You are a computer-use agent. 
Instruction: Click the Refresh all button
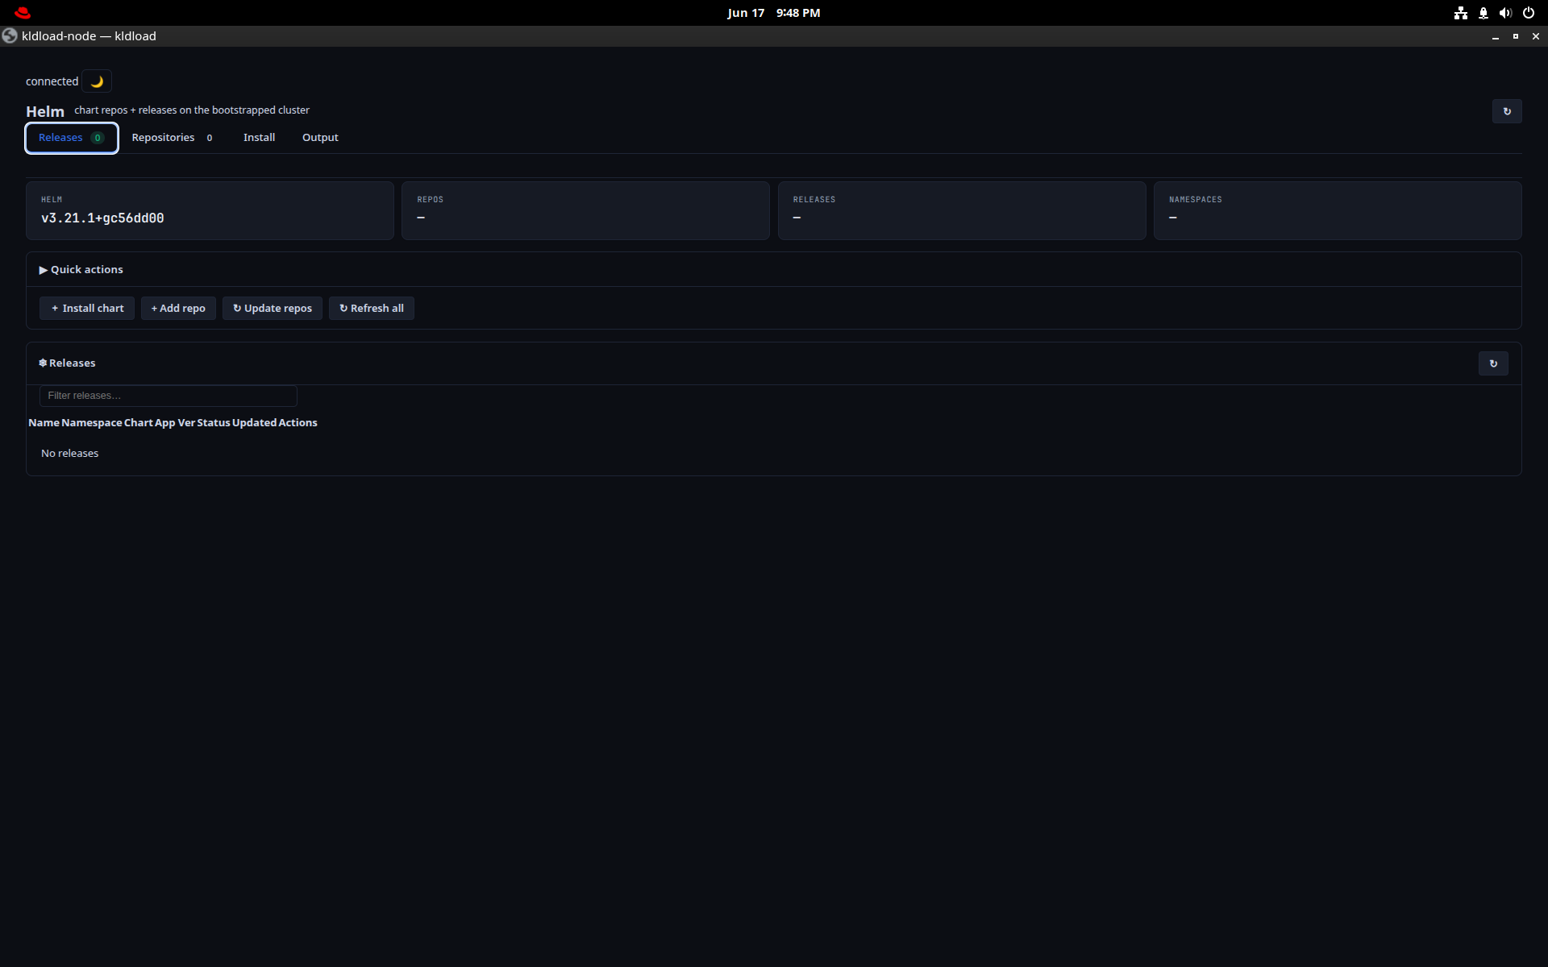[x=372, y=309]
